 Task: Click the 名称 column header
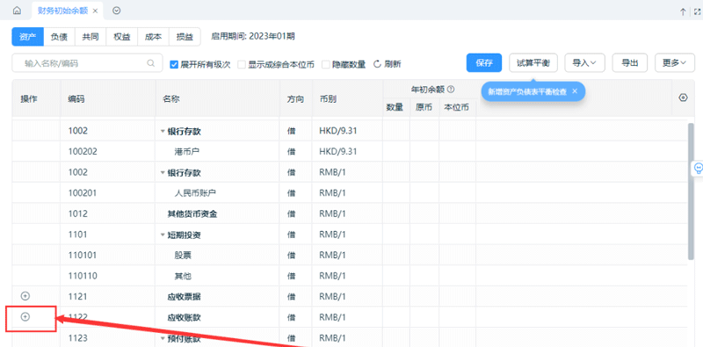click(x=171, y=99)
